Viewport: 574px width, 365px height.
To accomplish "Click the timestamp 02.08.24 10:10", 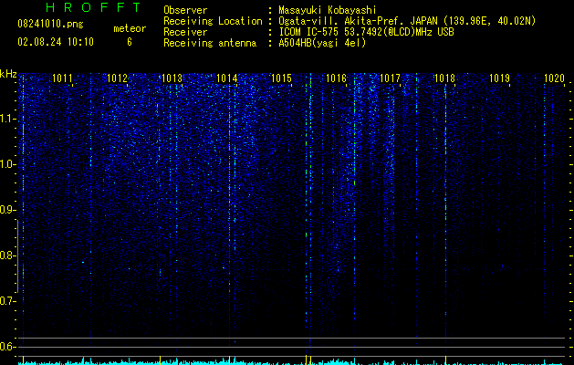I will tap(56, 42).
